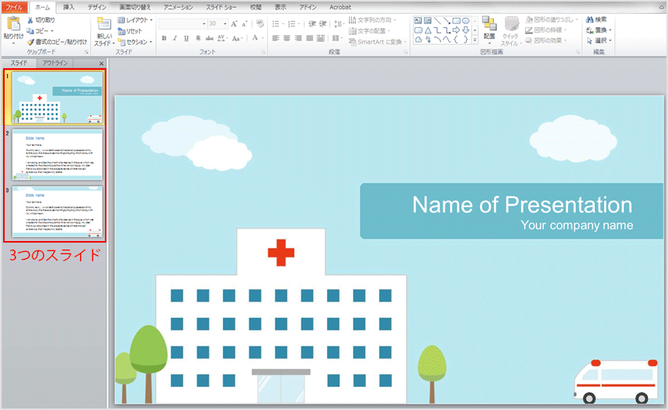Toggle Strikethrough (abc) formatting
The width and height of the screenshot is (668, 410).
tap(209, 38)
